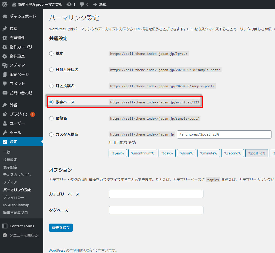Open メディア via its sidebar icon

point(5,65)
